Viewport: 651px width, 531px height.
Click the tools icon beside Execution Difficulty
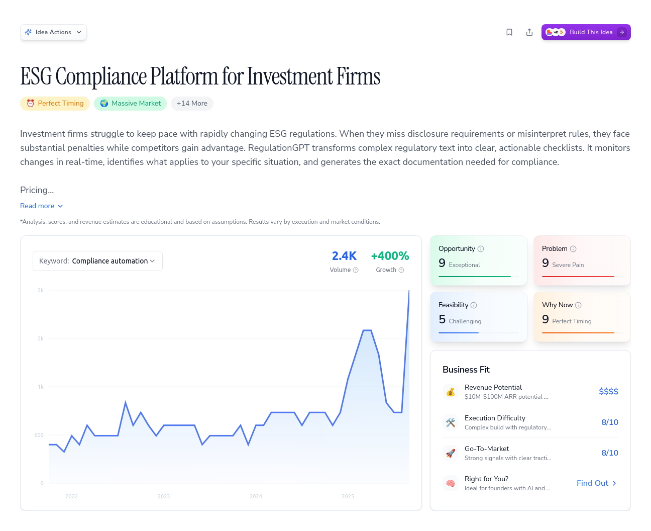(450, 422)
